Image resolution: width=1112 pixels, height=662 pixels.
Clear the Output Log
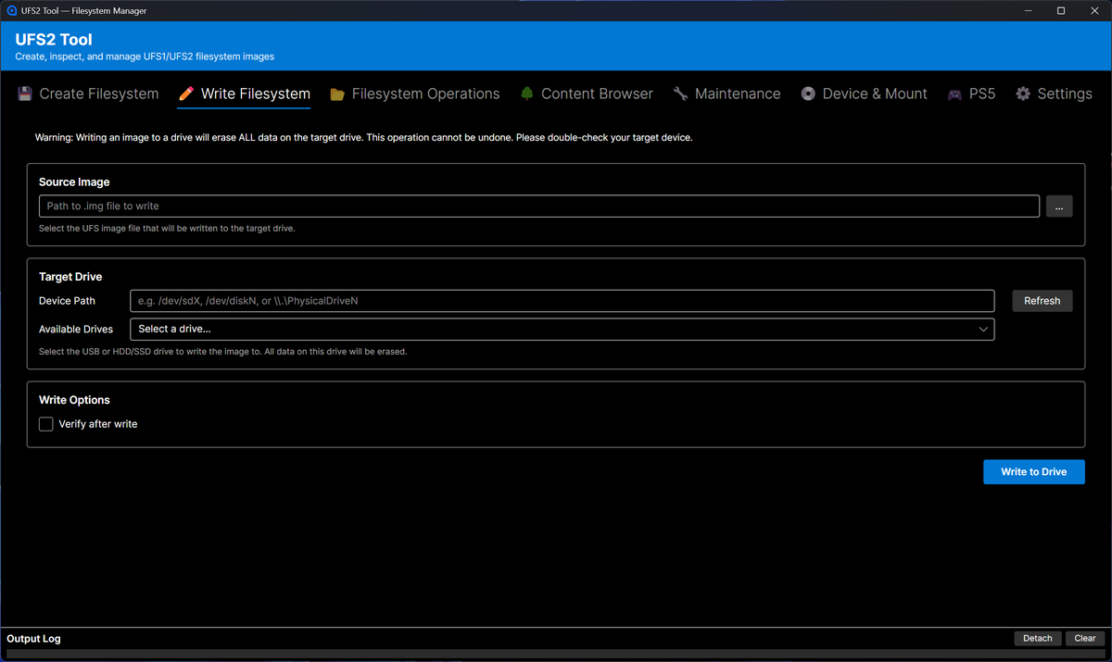pos(1085,638)
